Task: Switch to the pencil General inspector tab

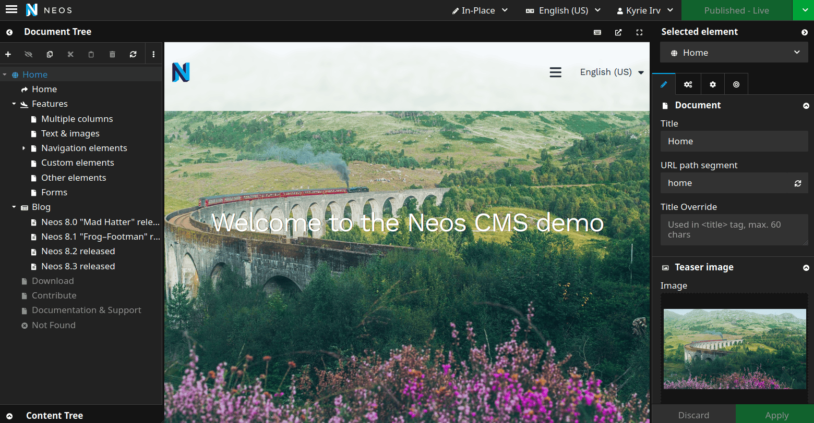Action: coord(664,84)
